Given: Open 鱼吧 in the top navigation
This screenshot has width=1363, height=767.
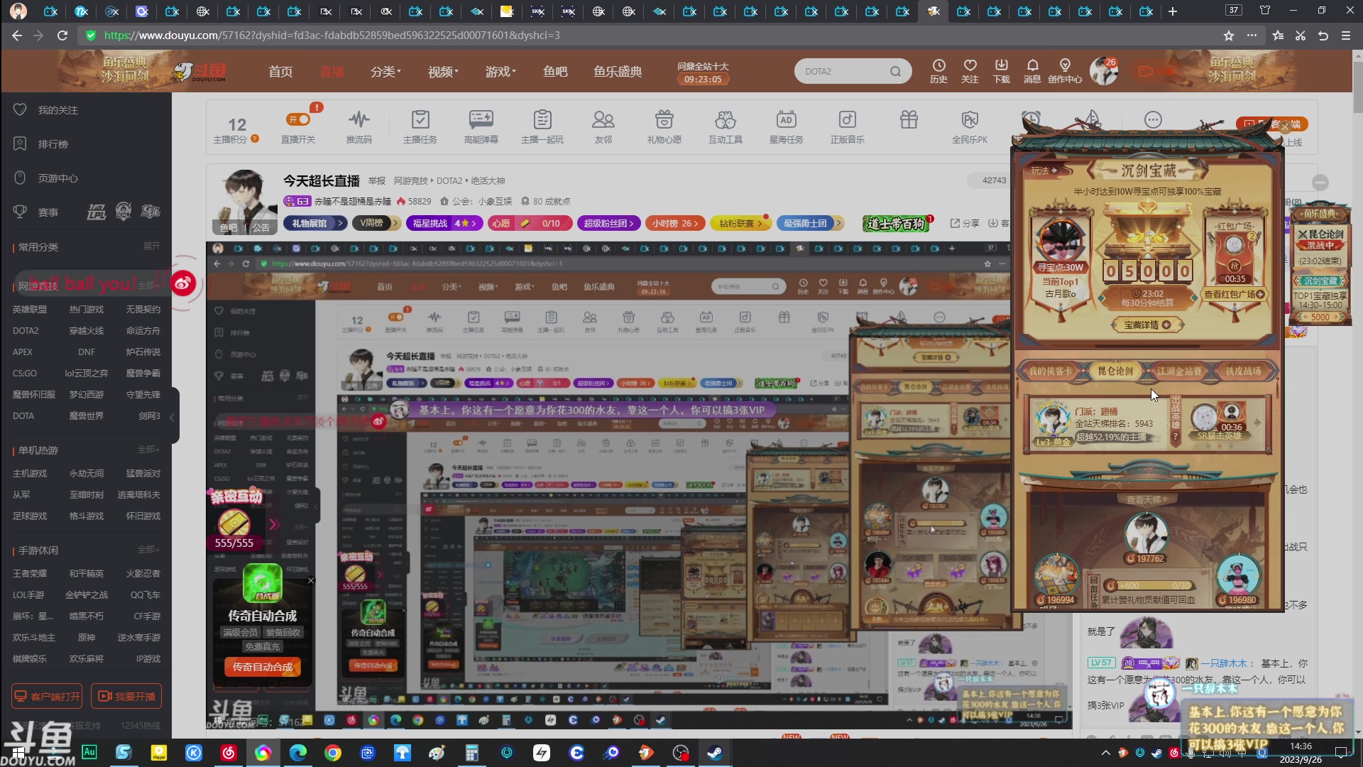Looking at the screenshot, I should coord(555,72).
